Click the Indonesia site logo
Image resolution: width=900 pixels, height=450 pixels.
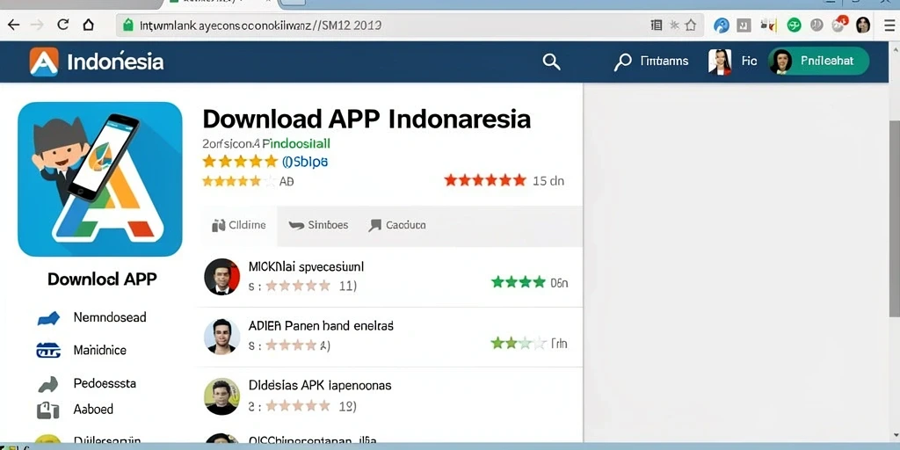[x=97, y=62]
